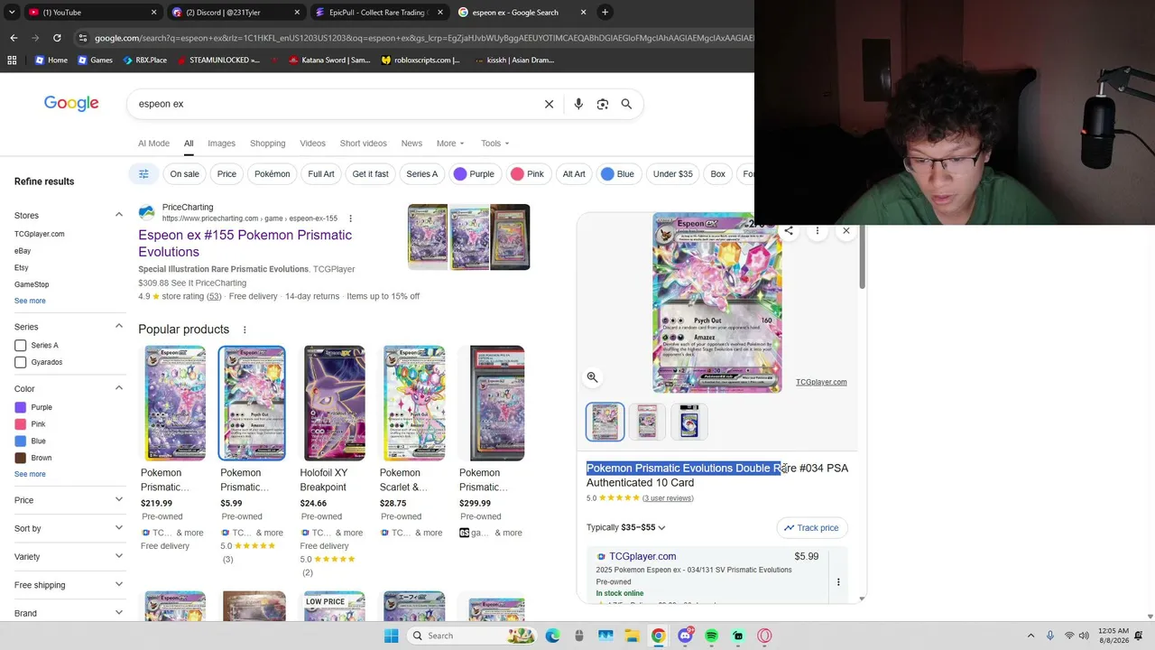This screenshot has height=650, width=1155.
Task: Switch to the Videos search tab
Action: 312,144
